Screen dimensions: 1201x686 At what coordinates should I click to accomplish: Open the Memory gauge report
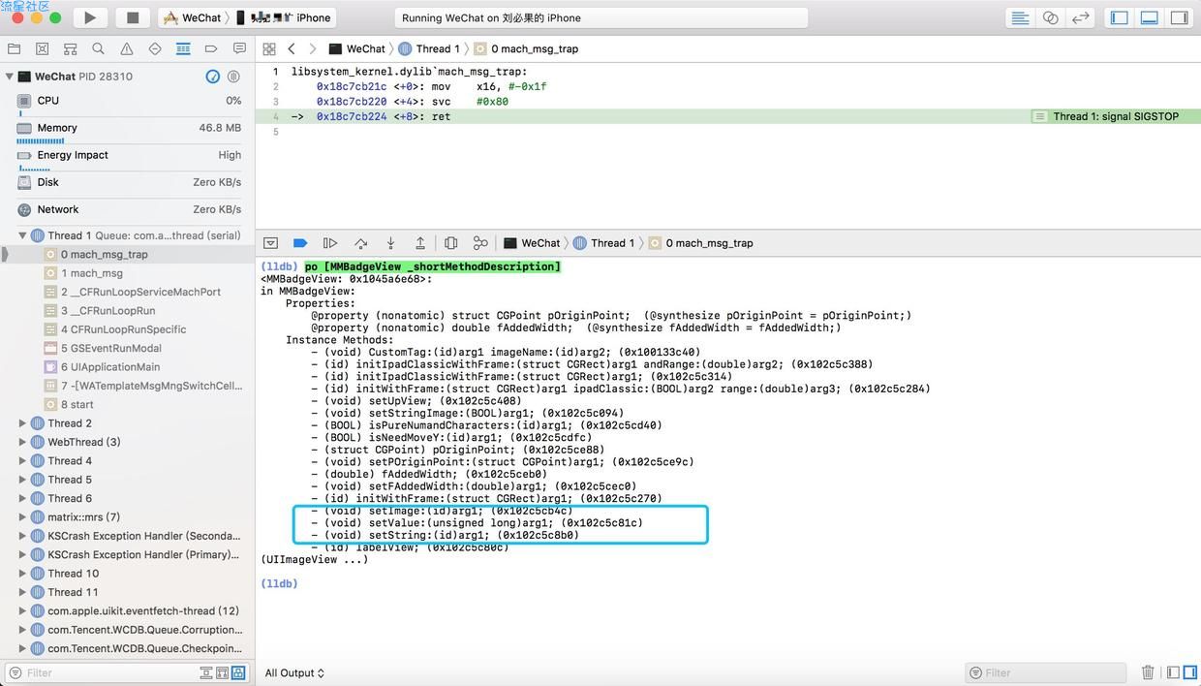[x=128, y=129]
